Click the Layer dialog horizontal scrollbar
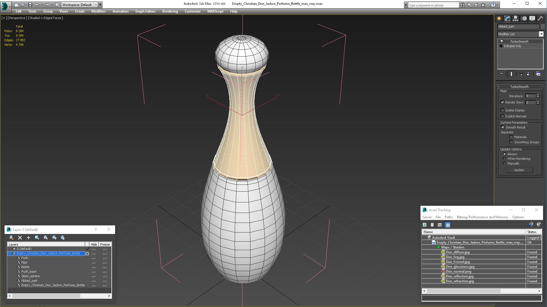Viewport: 547px width, 307px height. click(59, 296)
